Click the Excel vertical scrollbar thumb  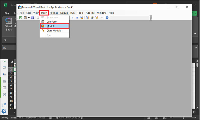[197, 65]
